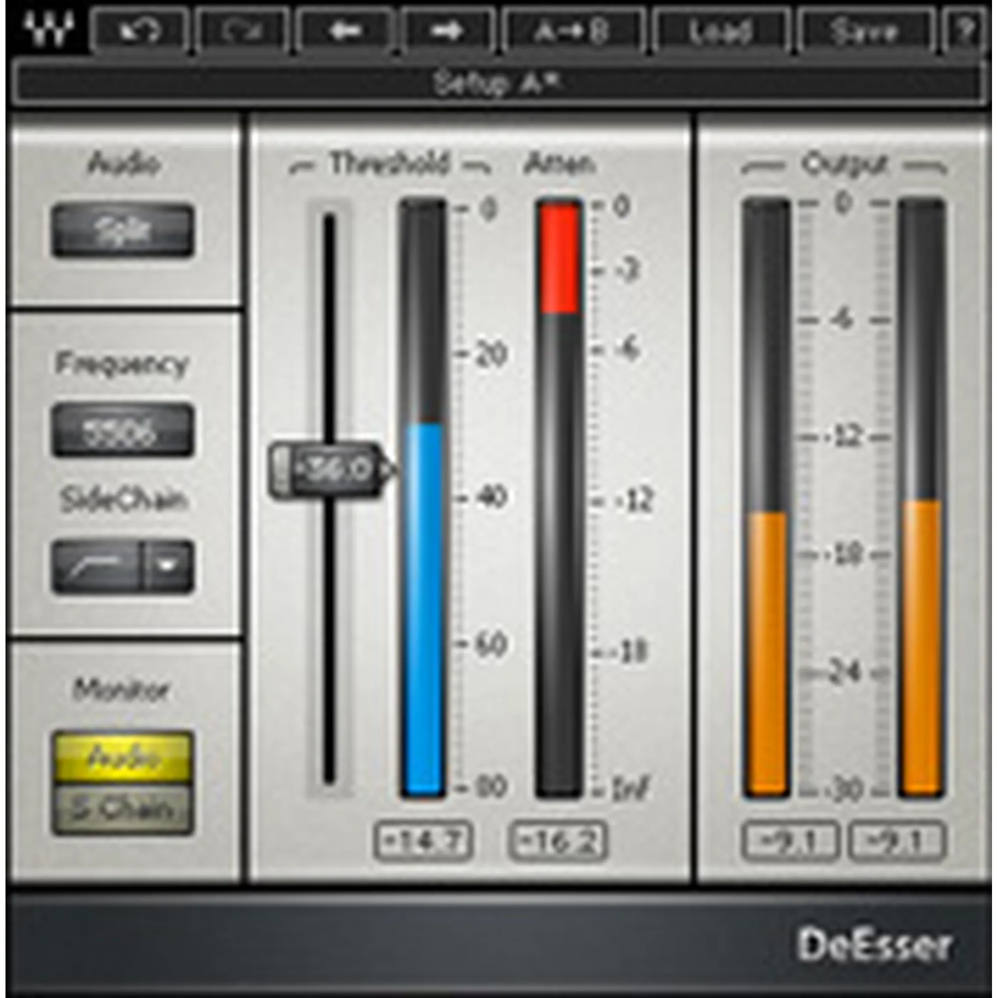The height and width of the screenshot is (998, 998).
Task: Open the Setup A preset name bar
Action: coord(498,83)
